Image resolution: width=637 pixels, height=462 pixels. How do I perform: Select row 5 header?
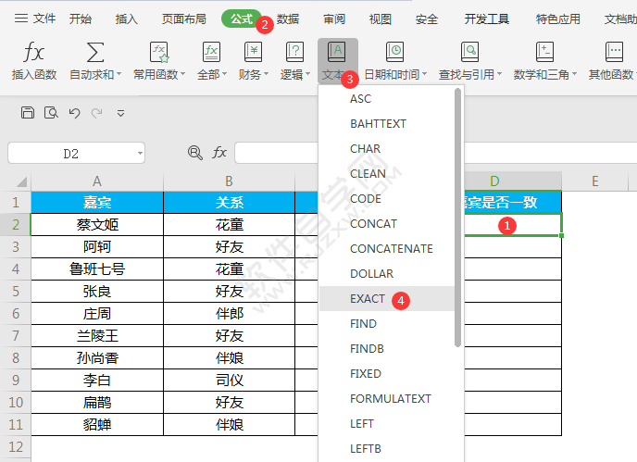tap(16, 292)
